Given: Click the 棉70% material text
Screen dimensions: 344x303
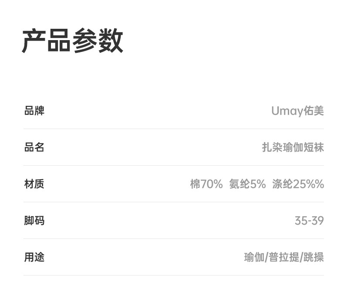Looking at the screenshot, I should (206, 184).
